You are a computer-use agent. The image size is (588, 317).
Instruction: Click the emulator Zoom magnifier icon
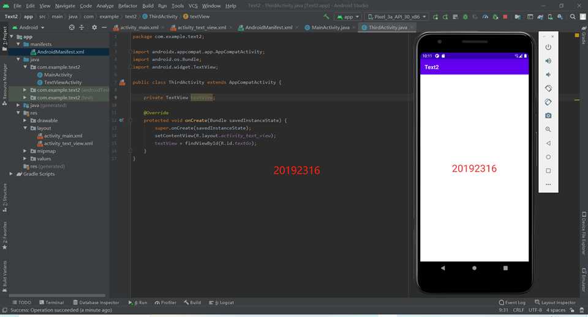click(548, 129)
